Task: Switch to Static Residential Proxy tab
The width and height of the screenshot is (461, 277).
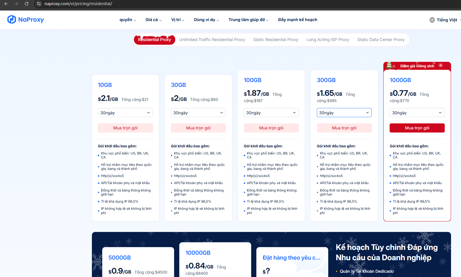Action: pyautogui.click(x=276, y=40)
